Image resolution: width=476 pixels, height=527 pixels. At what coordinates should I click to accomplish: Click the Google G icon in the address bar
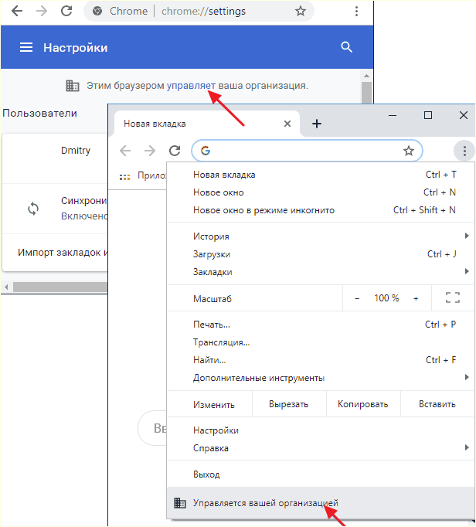[x=206, y=151]
